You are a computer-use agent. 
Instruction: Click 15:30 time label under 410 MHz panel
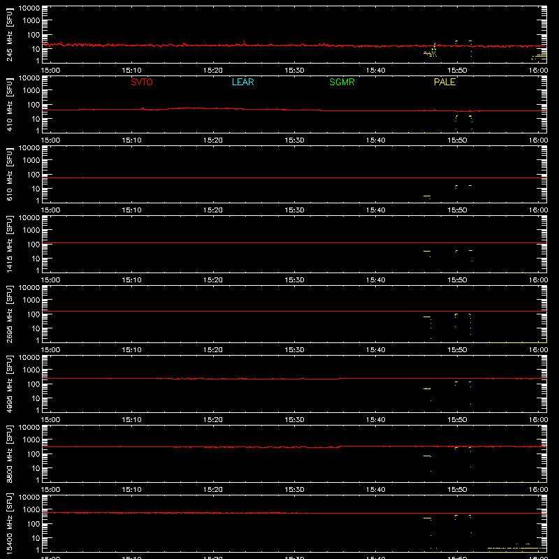point(294,140)
